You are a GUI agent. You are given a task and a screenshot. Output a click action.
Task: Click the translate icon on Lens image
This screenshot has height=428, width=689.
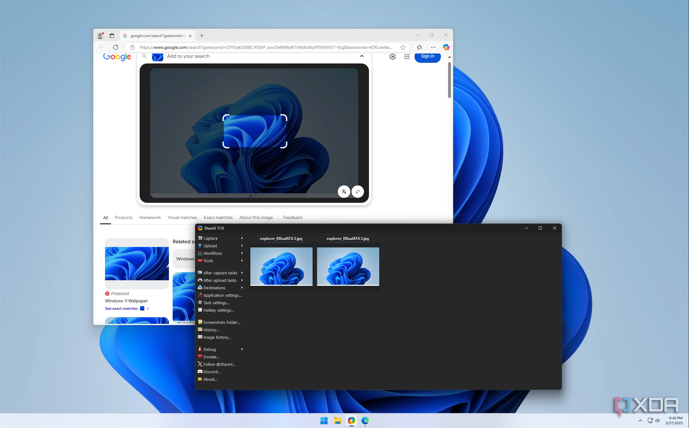click(x=344, y=192)
